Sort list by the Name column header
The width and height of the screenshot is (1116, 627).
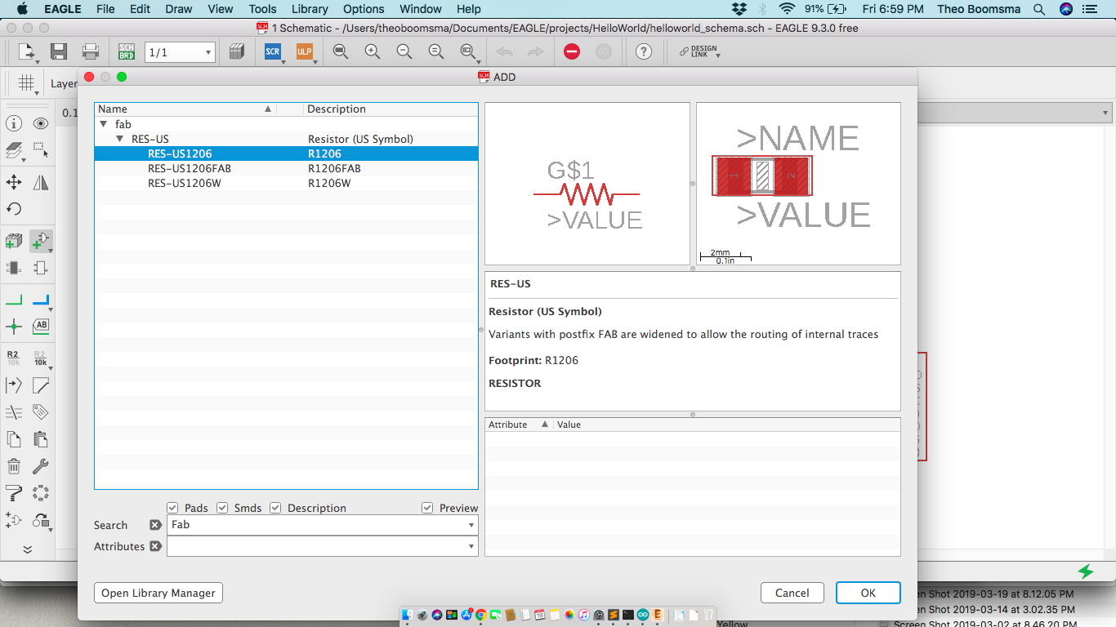click(185, 109)
